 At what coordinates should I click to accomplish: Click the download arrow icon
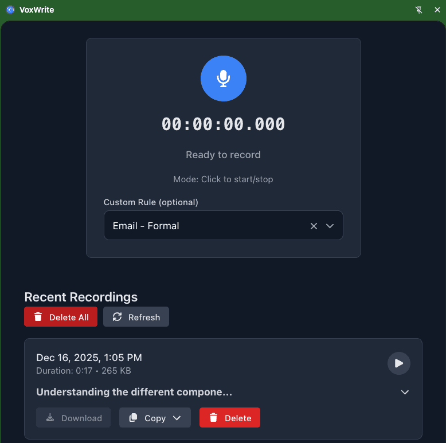click(x=50, y=418)
